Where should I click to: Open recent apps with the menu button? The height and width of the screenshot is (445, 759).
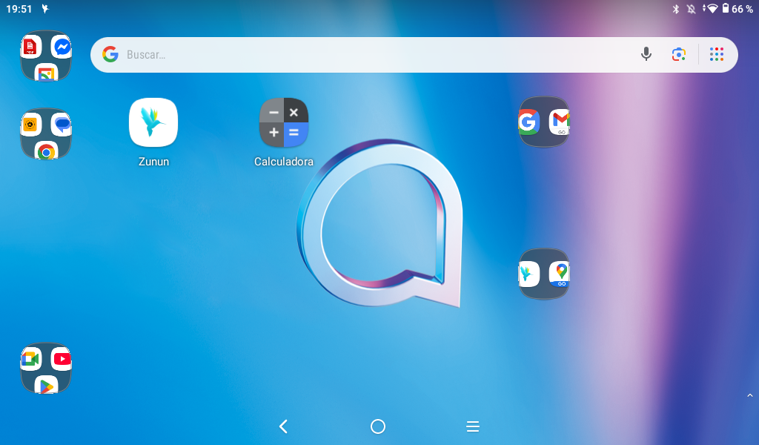pyautogui.click(x=473, y=426)
